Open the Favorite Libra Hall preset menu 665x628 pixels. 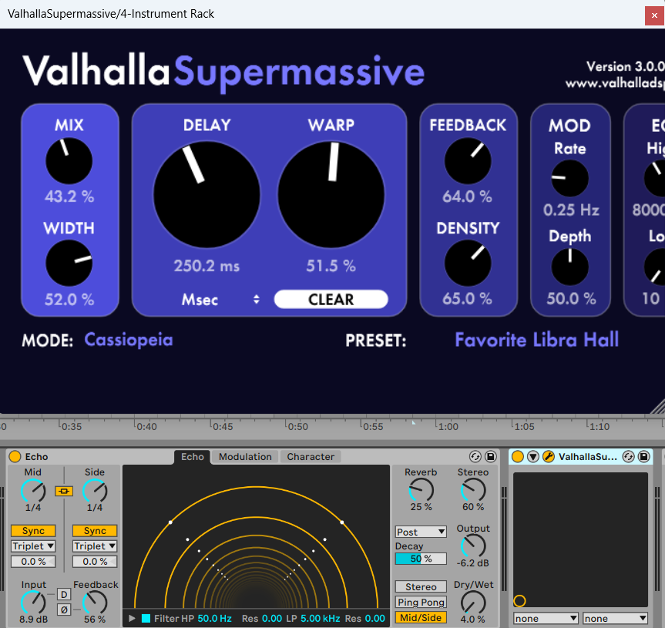pyautogui.click(x=536, y=340)
